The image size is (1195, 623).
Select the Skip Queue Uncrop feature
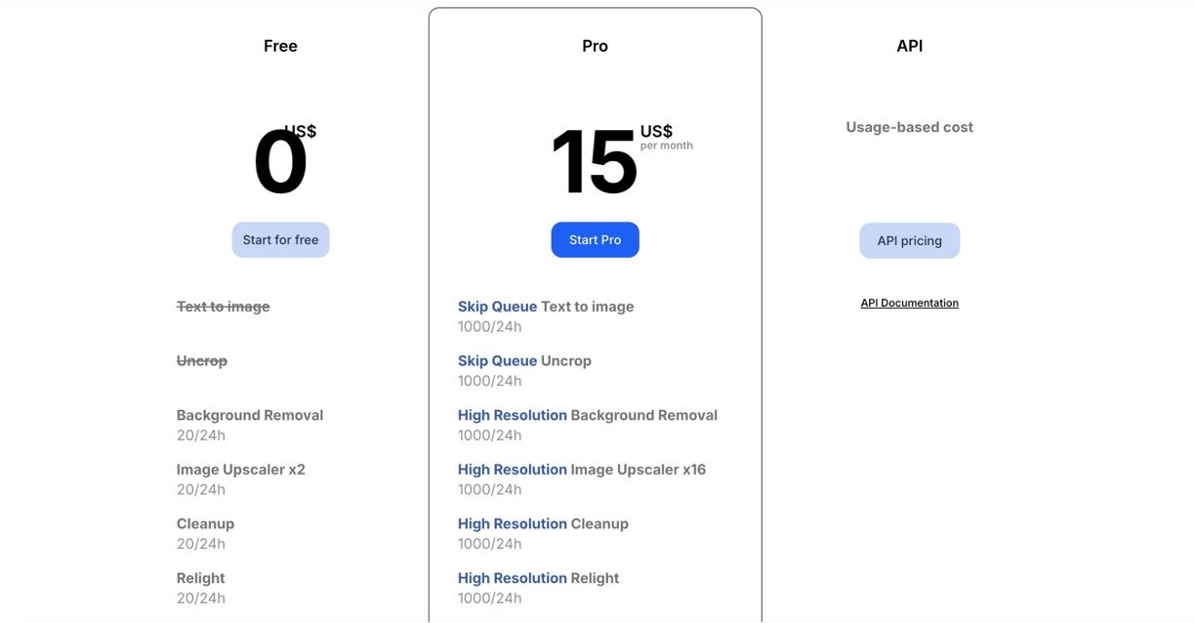pos(524,361)
